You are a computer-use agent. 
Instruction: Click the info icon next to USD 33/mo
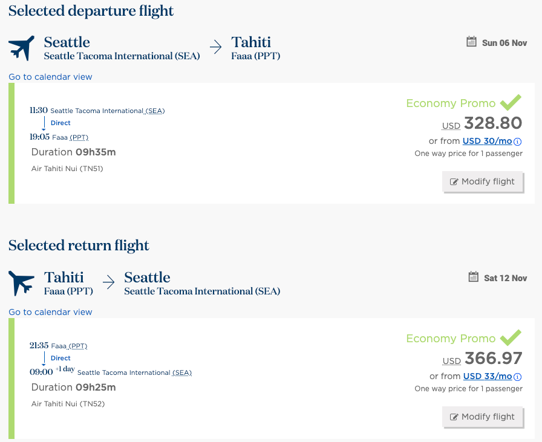[517, 377]
